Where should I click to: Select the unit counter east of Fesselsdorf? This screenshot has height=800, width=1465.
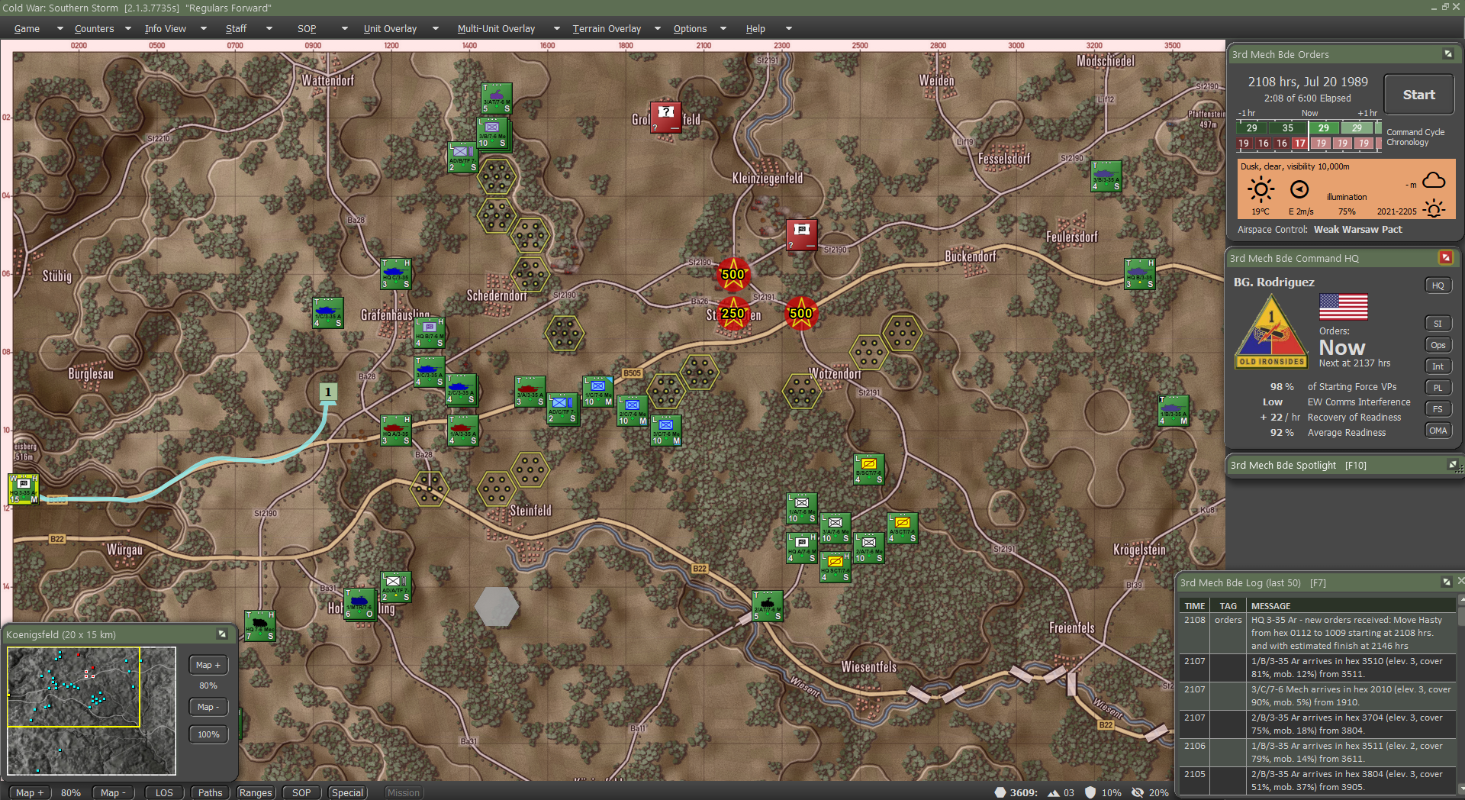[1106, 176]
